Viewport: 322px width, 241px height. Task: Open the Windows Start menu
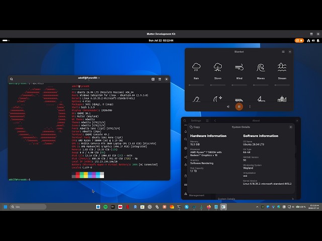pos(6,207)
